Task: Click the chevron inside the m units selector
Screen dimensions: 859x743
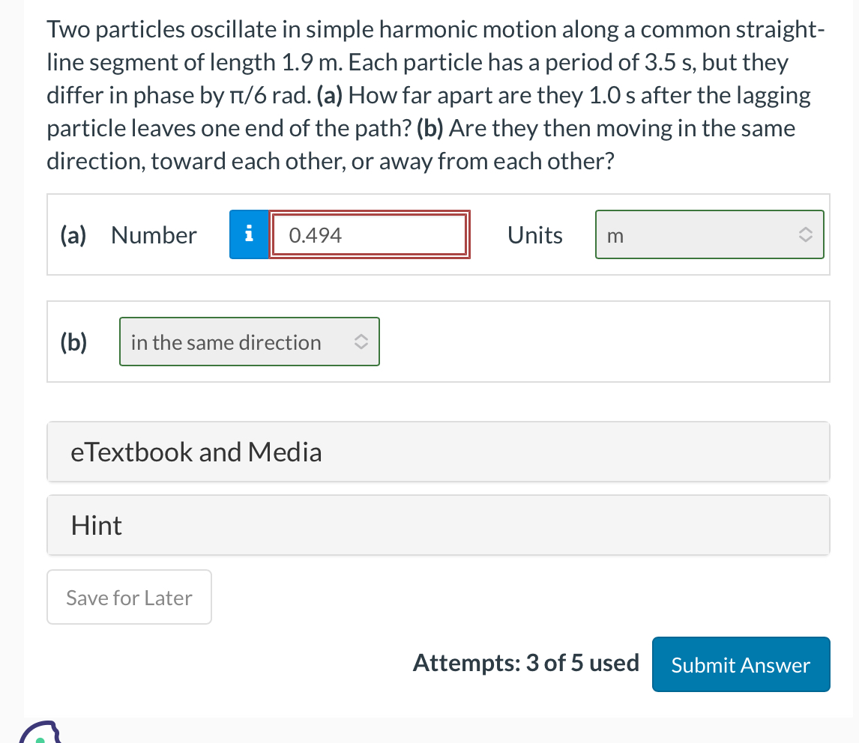Action: click(x=806, y=234)
